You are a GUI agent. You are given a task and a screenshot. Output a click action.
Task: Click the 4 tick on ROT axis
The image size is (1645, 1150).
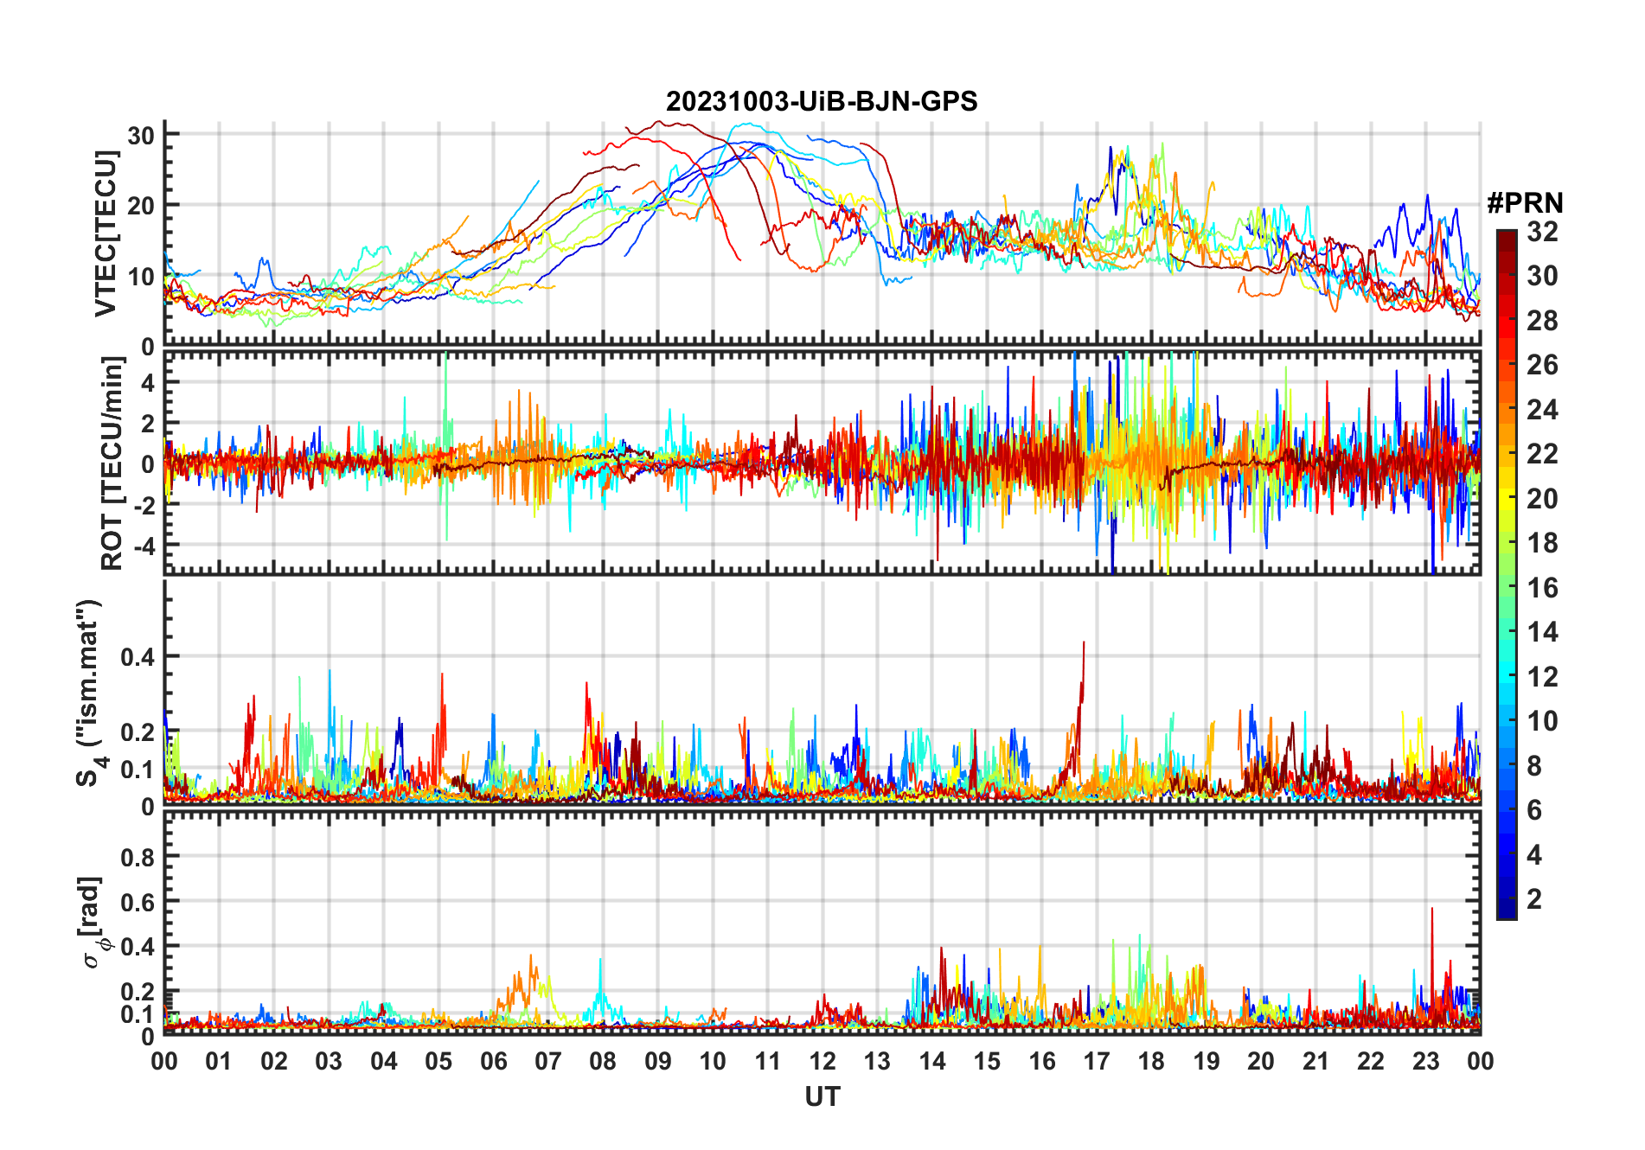pos(148,382)
